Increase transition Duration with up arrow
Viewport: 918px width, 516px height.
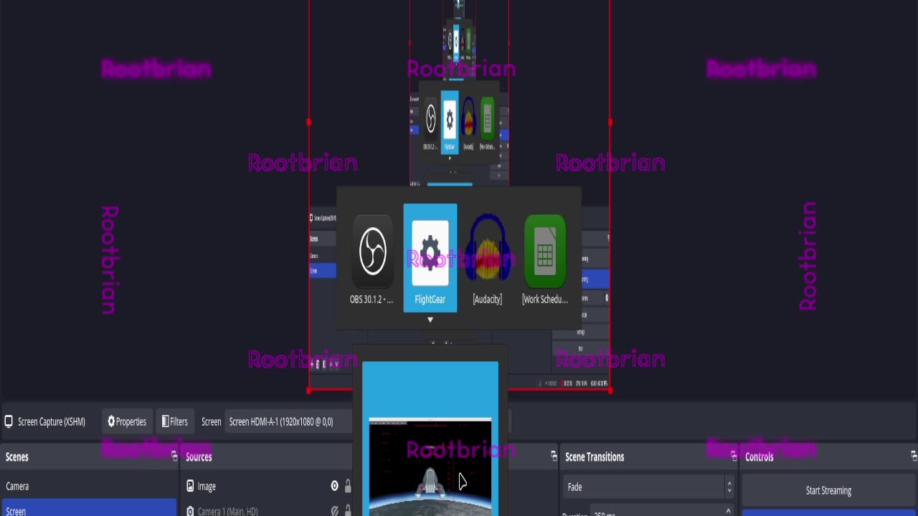[x=728, y=511]
